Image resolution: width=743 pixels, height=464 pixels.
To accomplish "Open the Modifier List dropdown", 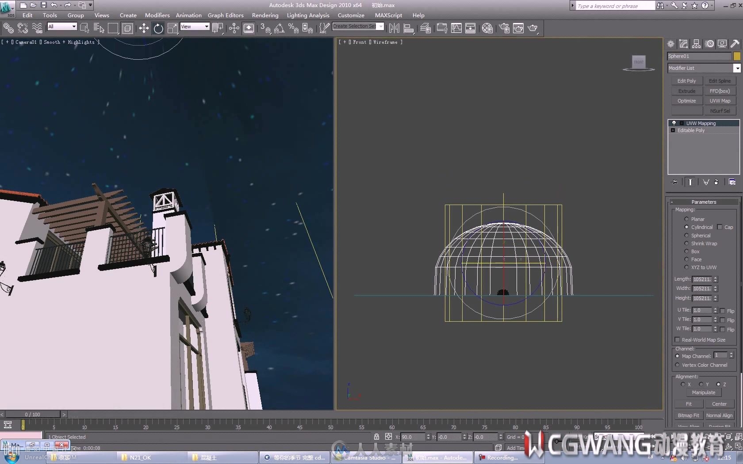I will point(737,68).
